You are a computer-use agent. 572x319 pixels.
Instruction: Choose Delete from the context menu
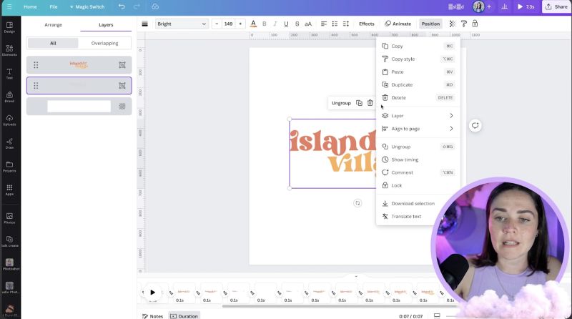[x=418, y=98]
